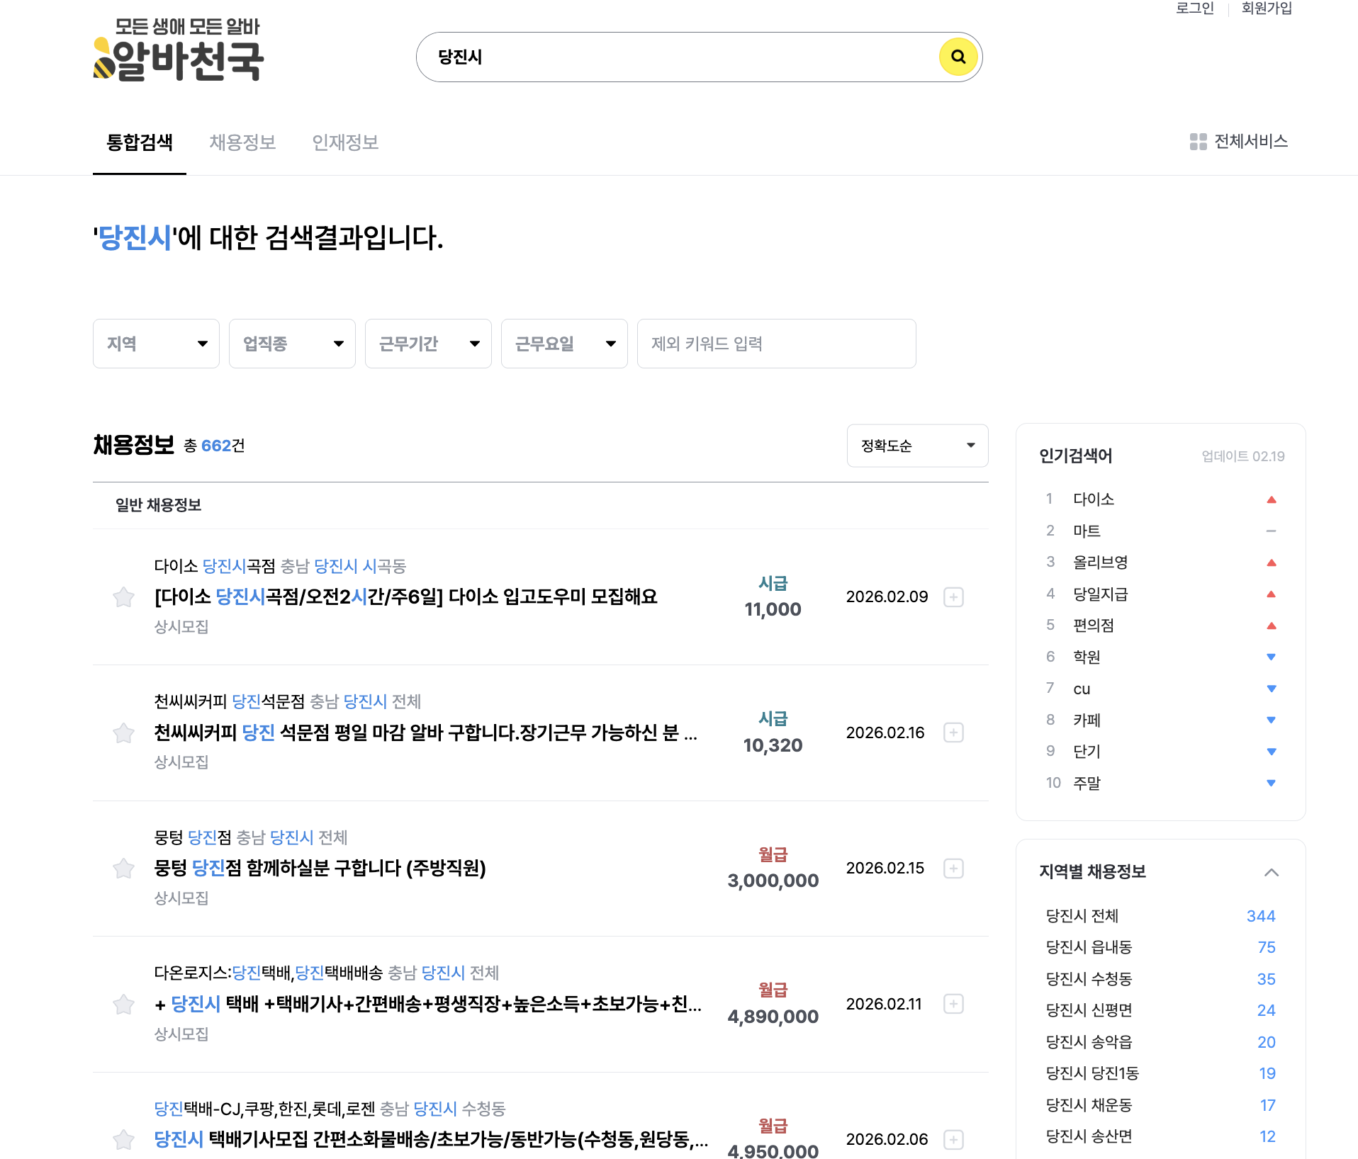Scrap the 다이소 당진시곡점 listing with plus icon
This screenshot has width=1358, height=1159.
tap(953, 597)
